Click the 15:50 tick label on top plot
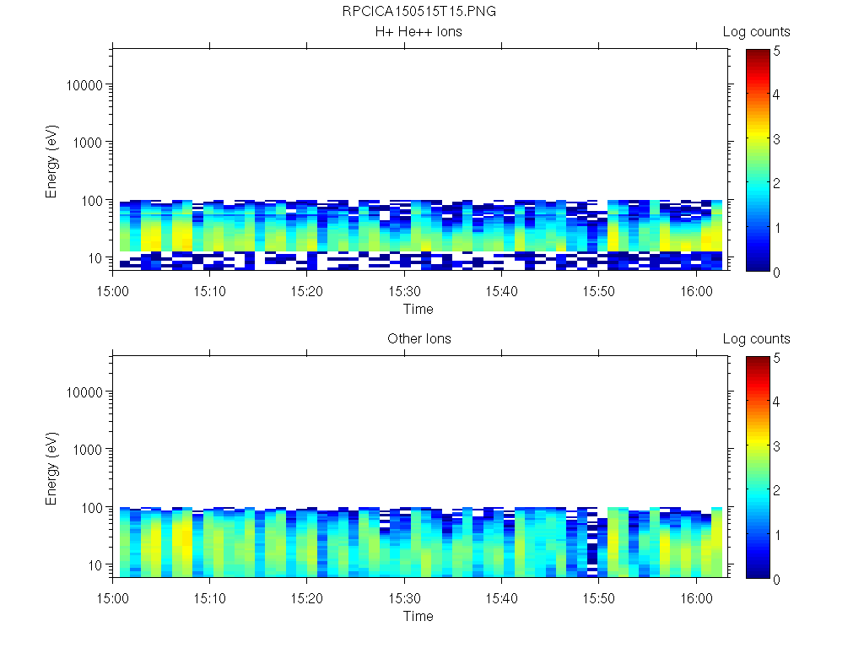 pyautogui.click(x=599, y=291)
